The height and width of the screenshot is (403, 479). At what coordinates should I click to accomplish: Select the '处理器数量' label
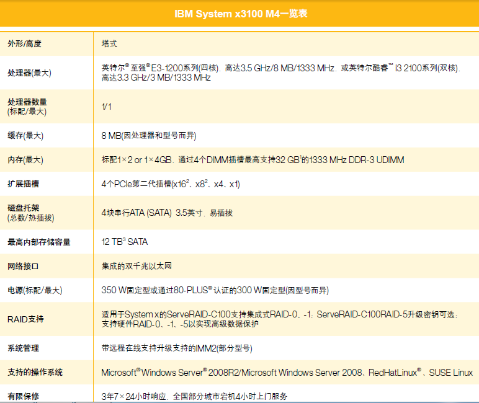[27, 102]
